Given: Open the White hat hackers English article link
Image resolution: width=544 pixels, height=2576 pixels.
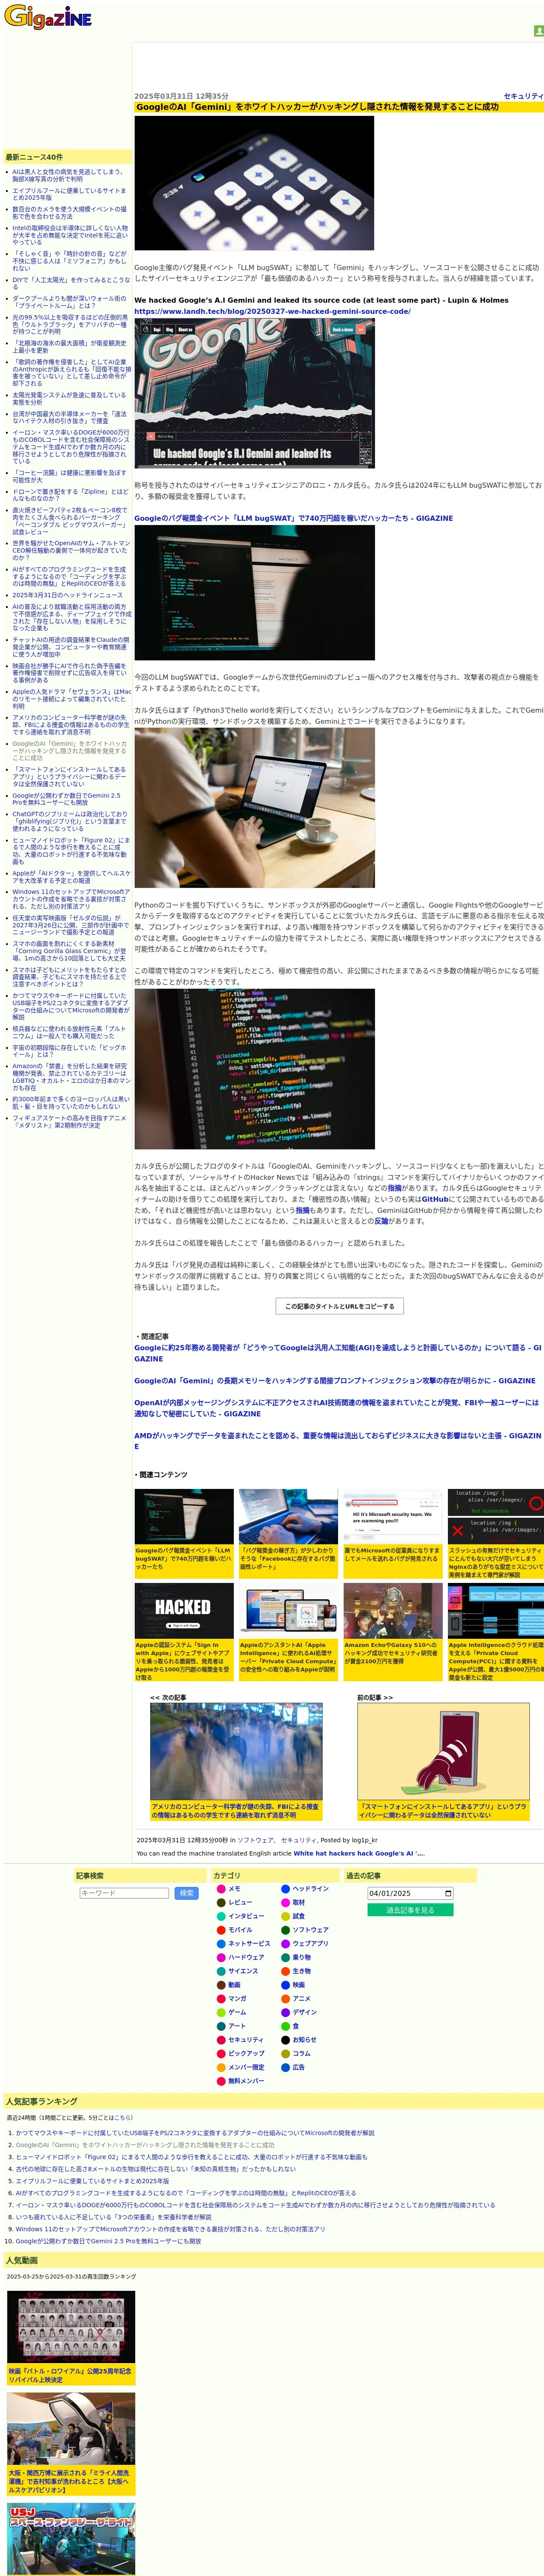Looking at the screenshot, I should (358, 1853).
